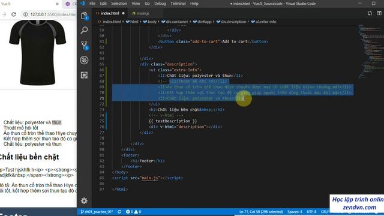Click the Footer h1 code line

(x=148, y=161)
